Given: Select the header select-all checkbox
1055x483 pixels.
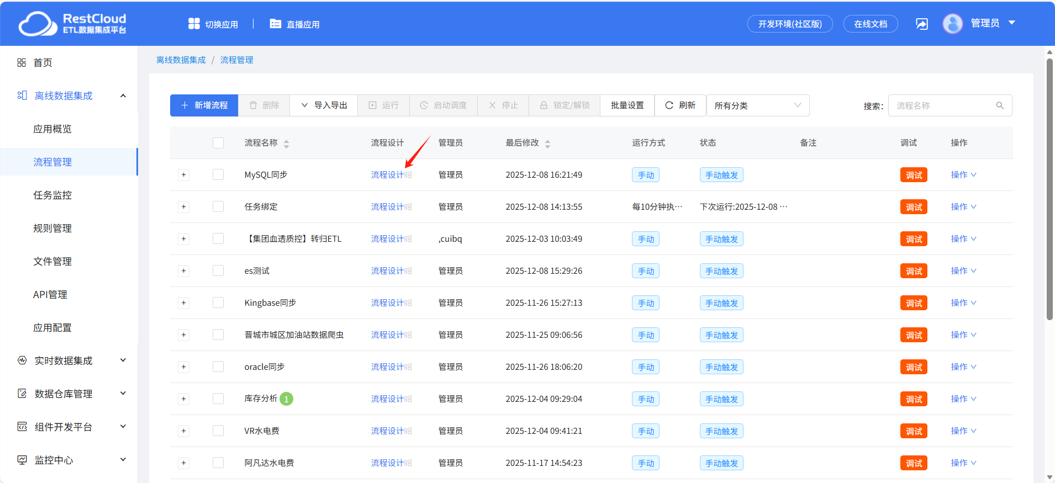Looking at the screenshot, I should pyautogui.click(x=218, y=143).
